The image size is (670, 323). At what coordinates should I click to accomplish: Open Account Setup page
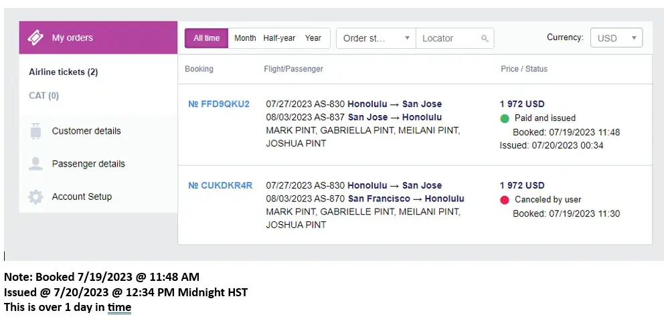(82, 197)
